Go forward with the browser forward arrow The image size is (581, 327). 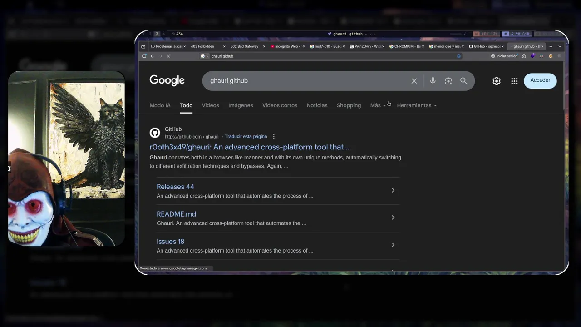(160, 56)
